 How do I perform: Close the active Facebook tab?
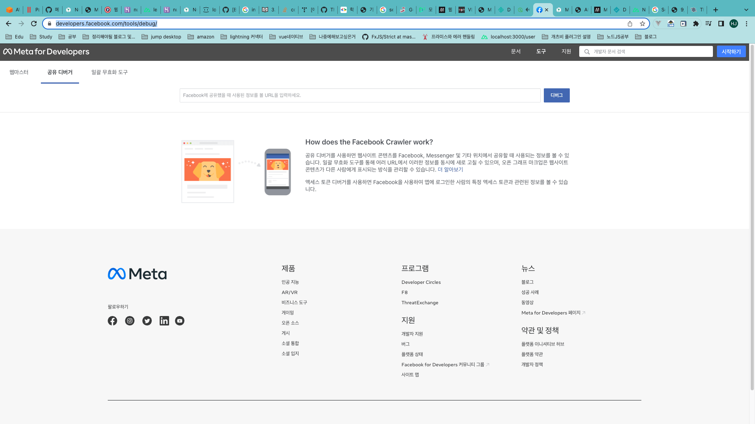tap(547, 10)
